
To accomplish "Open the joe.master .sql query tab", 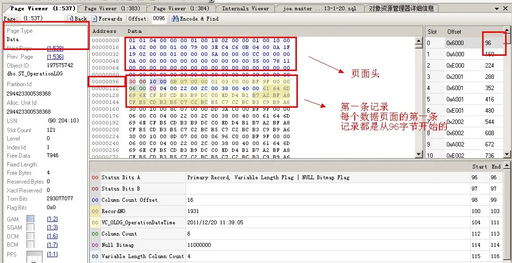I will click(x=319, y=8).
